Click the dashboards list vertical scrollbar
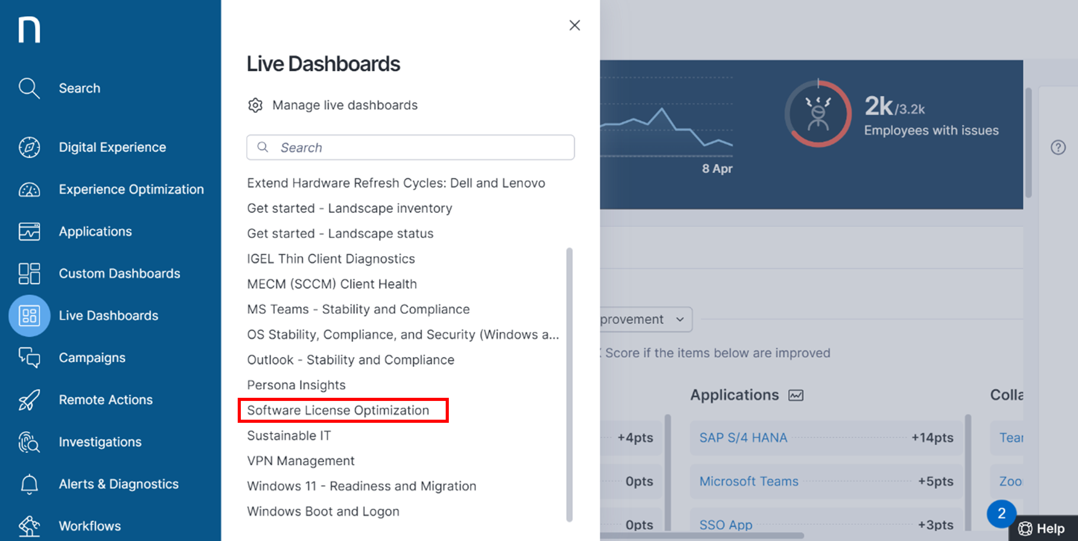The image size is (1078, 541). point(569,384)
